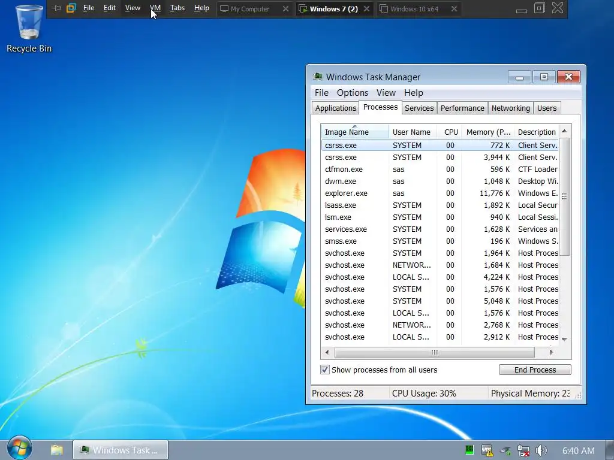Switch to the My Computer VMware tab

(x=250, y=8)
